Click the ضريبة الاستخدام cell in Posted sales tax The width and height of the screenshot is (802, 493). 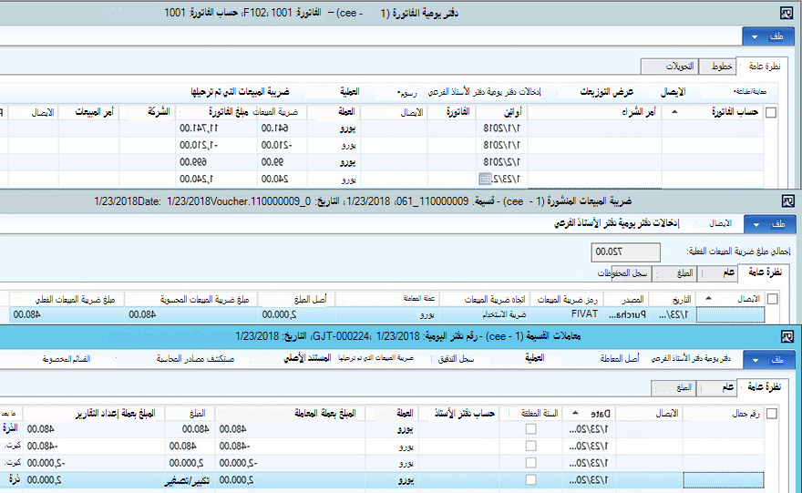point(485,314)
